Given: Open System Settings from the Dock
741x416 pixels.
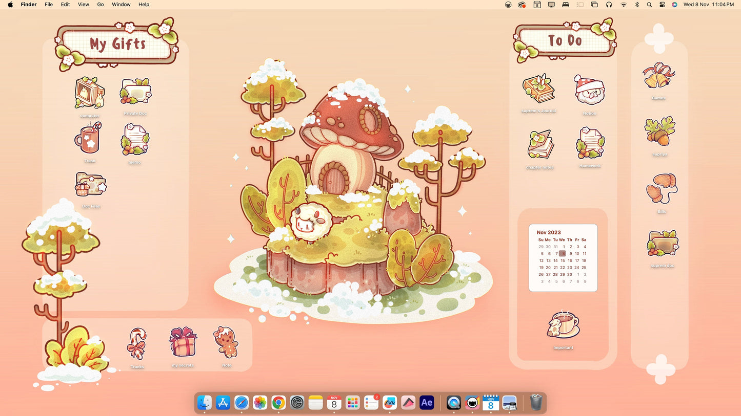Looking at the screenshot, I should 296,403.
